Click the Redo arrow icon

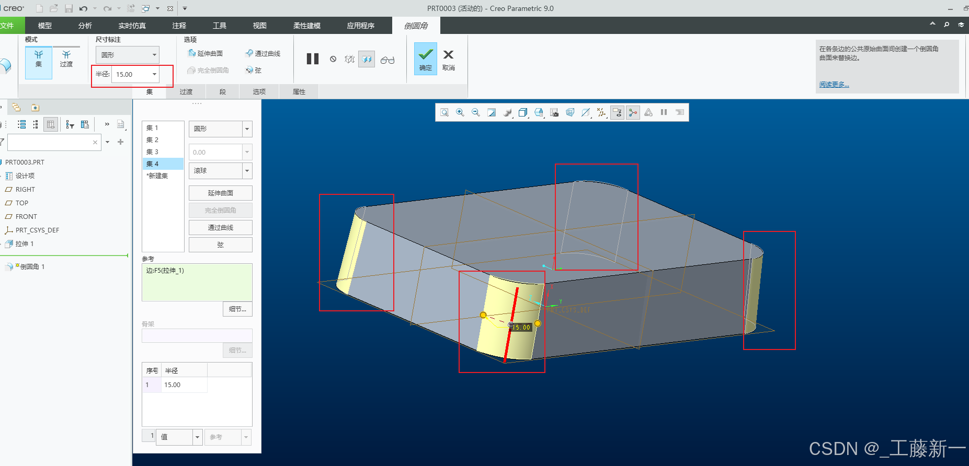coord(107,8)
